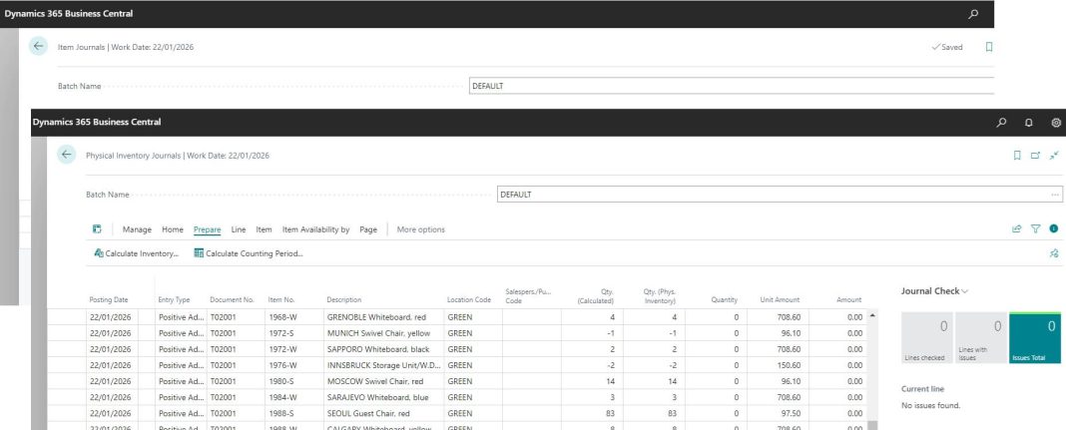1066x430 pixels.
Task: Show More options
Action: click(x=421, y=229)
